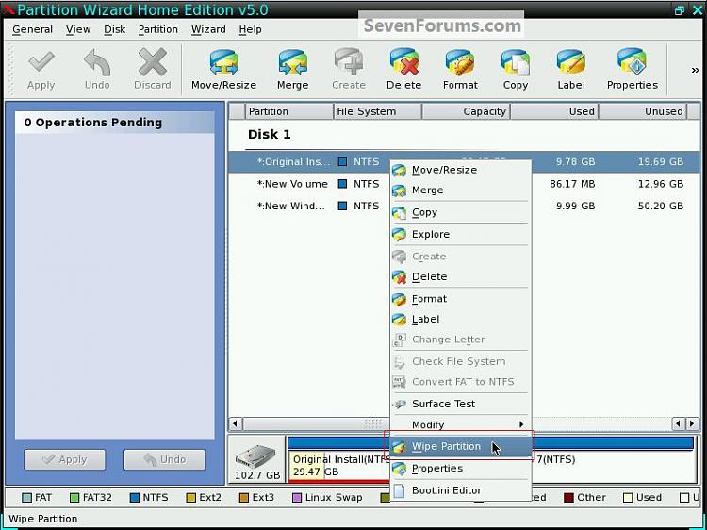Click the Apply checkmark toolbar icon
The image size is (707, 530).
point(41,62)
